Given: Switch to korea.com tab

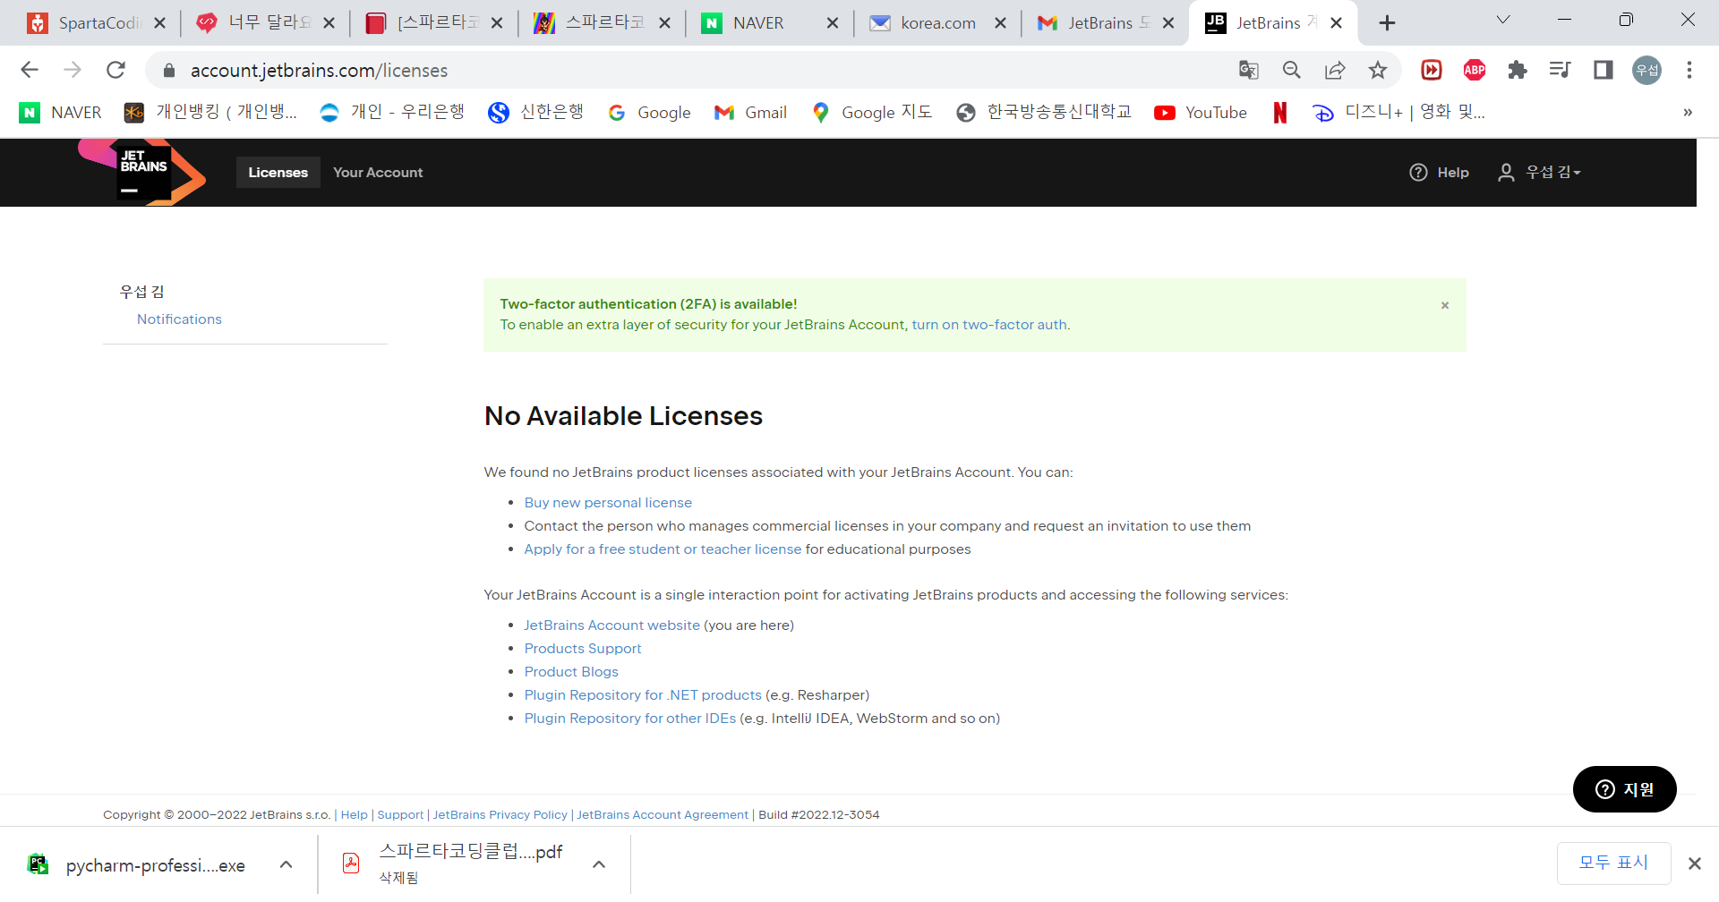Looking at the screenshot, I should click(937, 23).
